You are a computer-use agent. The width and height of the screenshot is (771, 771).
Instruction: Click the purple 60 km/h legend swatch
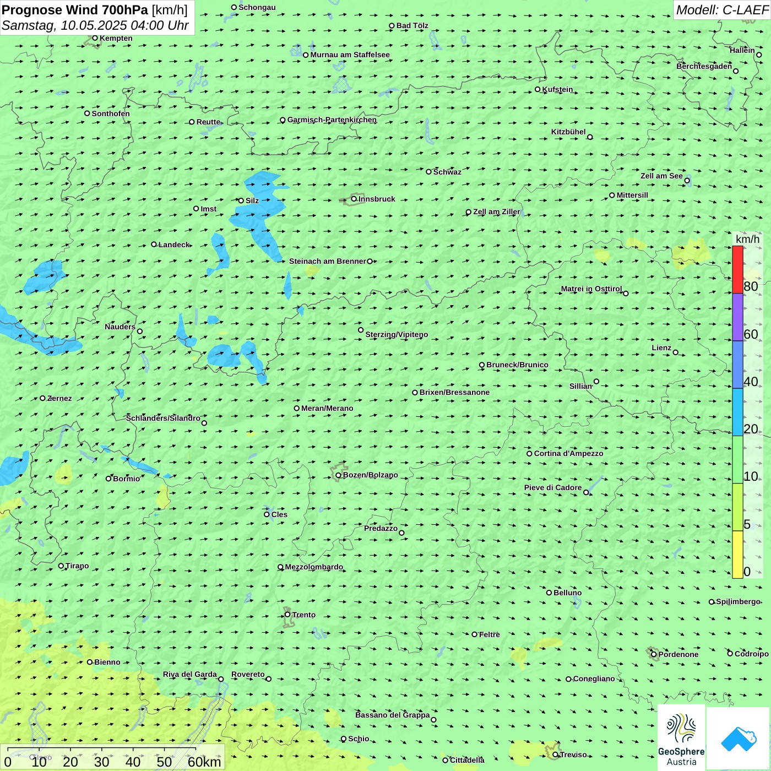click(737, 317)
